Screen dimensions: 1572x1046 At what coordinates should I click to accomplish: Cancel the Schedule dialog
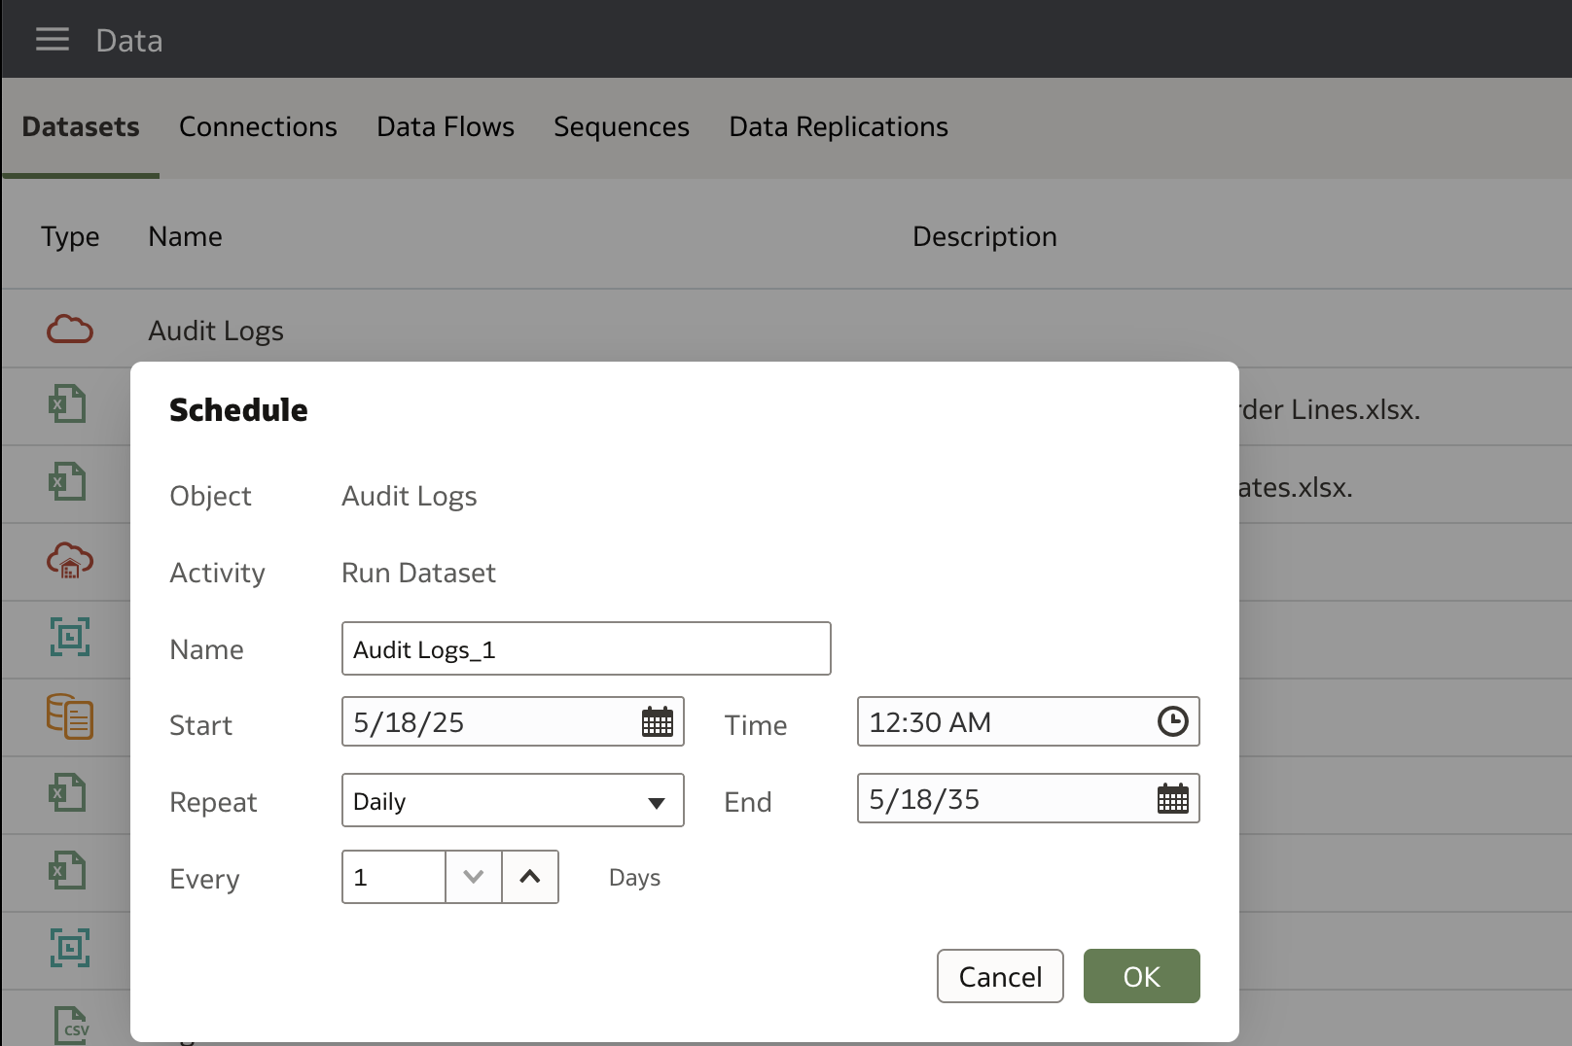point(1000,976)
